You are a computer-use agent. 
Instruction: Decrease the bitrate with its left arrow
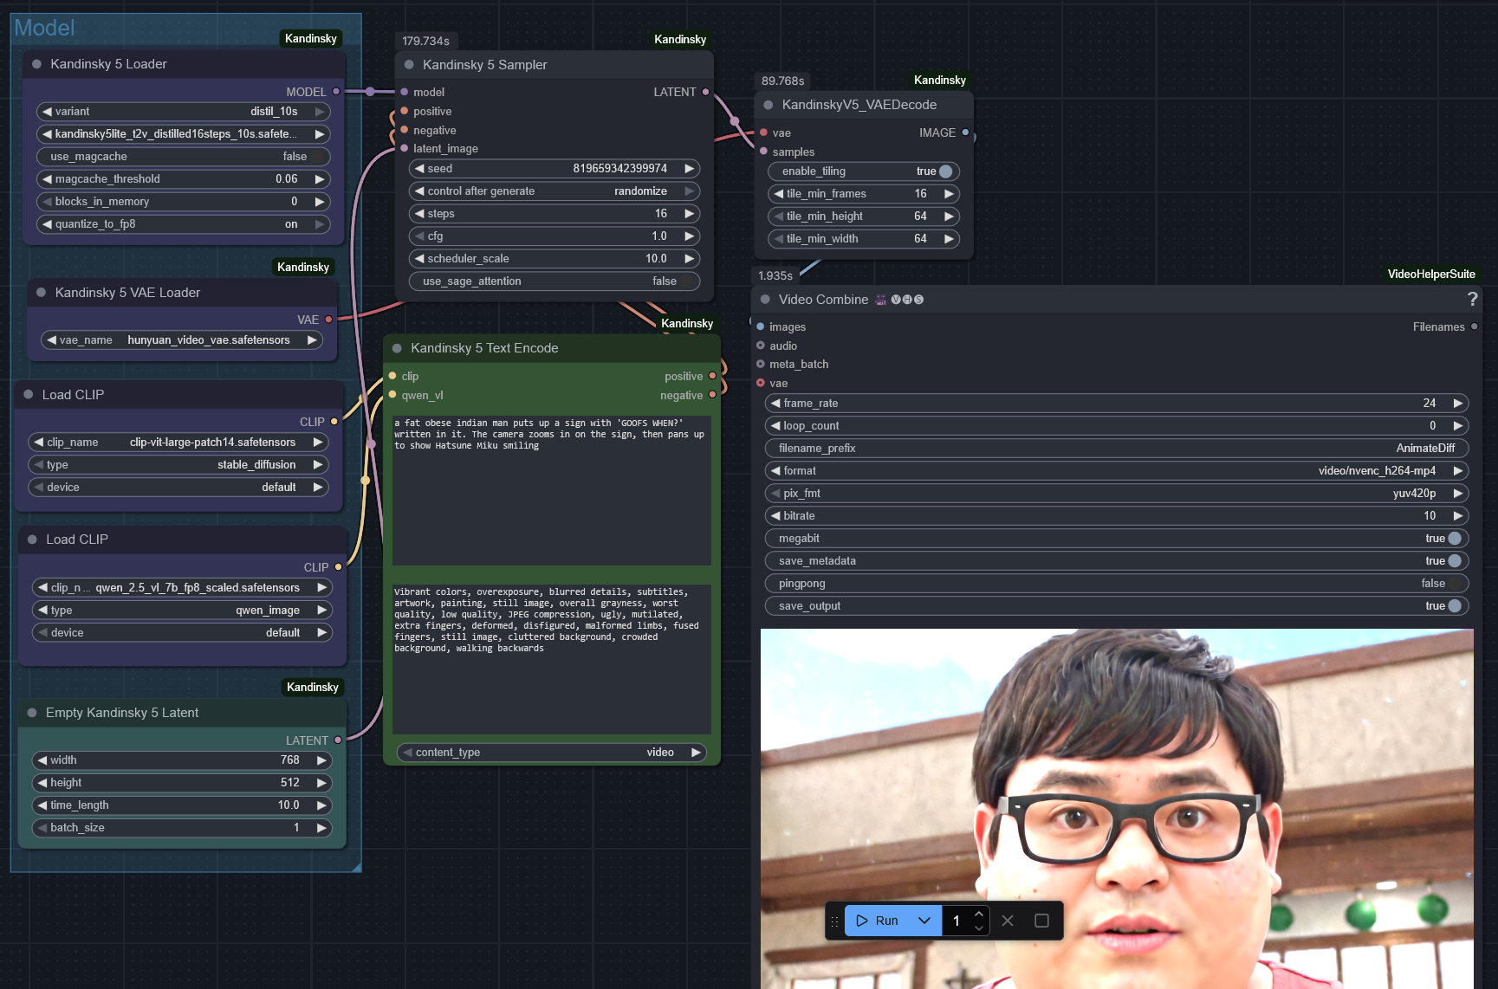tap(775, 516)
